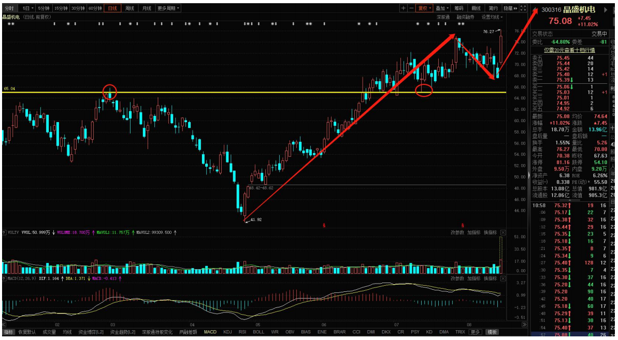Image resolution: width=618 pixels, height=340 pixels.
Task: Close the MACD indicator panel
Action: [x=503, y=278]
